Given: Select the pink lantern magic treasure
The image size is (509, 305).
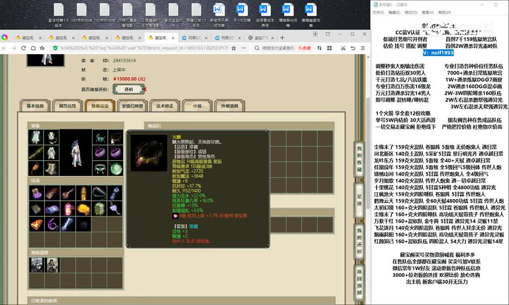Looking at the screenshot, I should 67,209.
